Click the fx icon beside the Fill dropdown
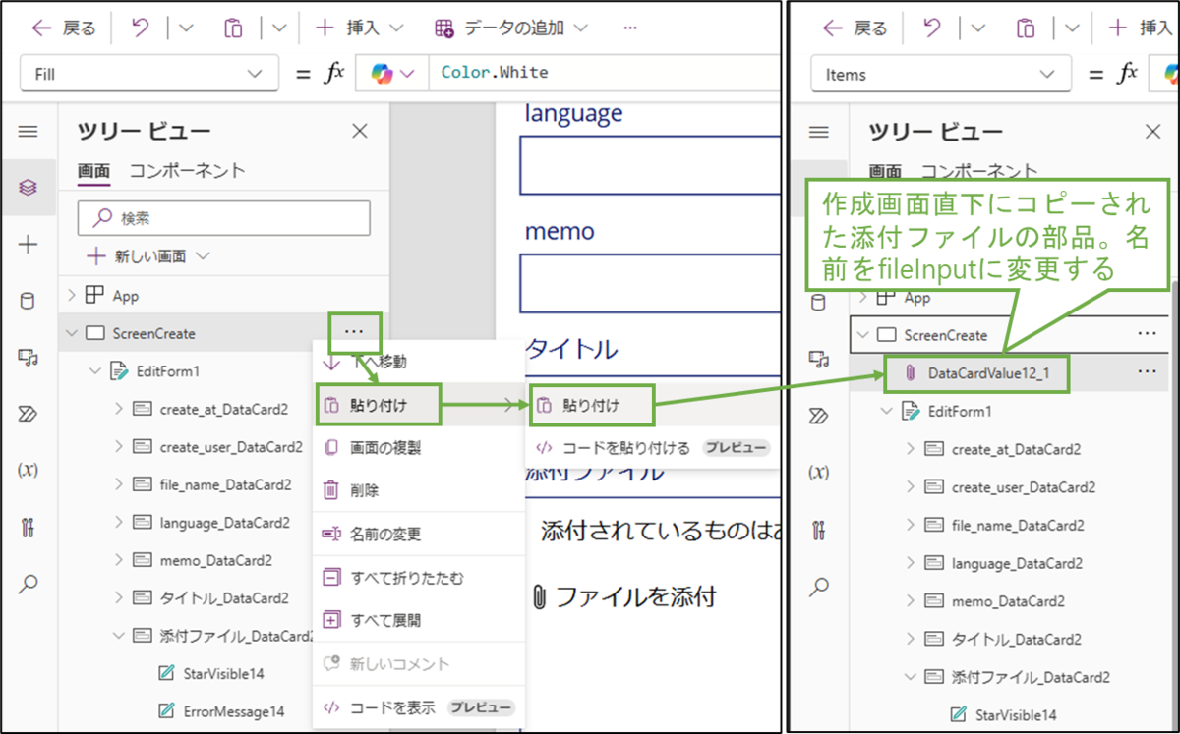Viewport: 1180px width, 734px height. point(332,74)
